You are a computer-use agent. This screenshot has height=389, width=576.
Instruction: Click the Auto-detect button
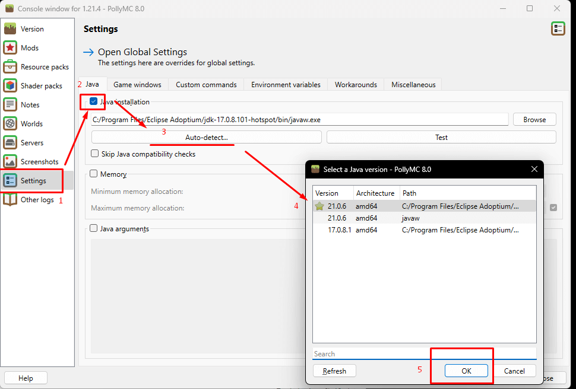click(x=206, y=137)
